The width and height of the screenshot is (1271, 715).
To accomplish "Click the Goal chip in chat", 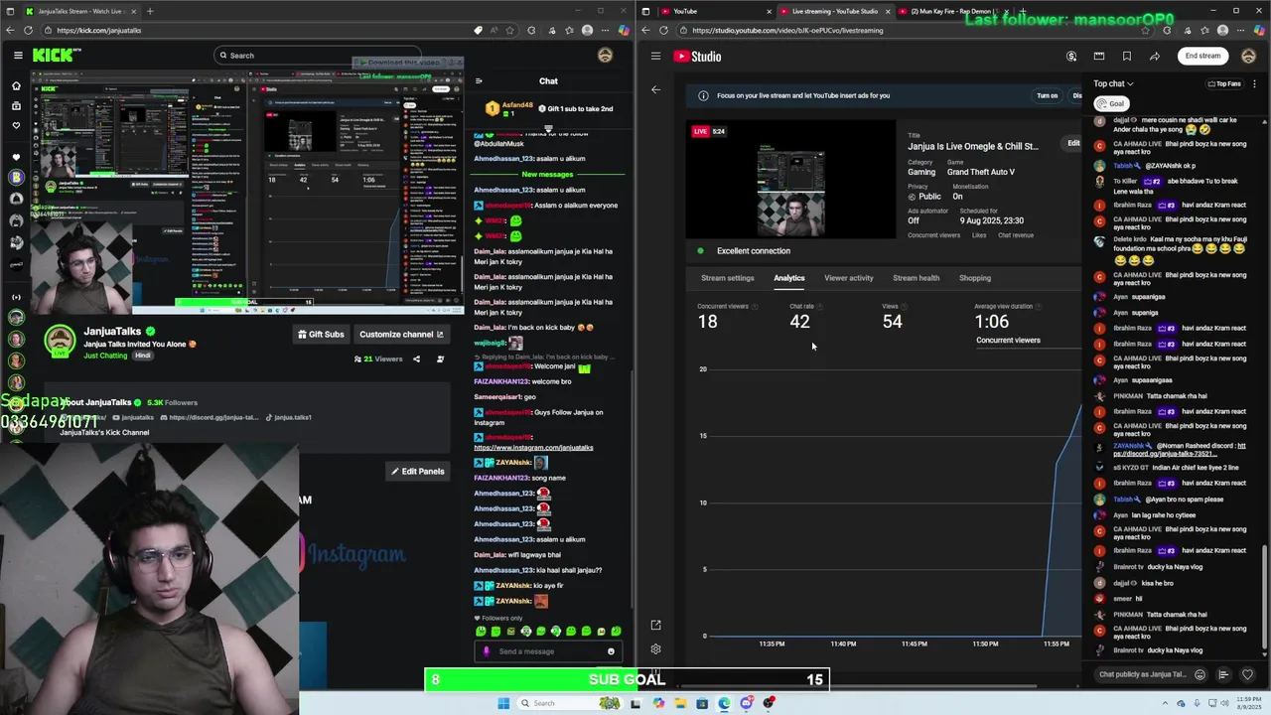I will point(1112,103).
